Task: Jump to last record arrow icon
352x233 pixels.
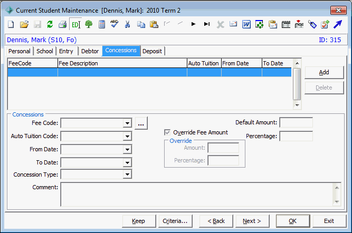Action: [207, 24]
